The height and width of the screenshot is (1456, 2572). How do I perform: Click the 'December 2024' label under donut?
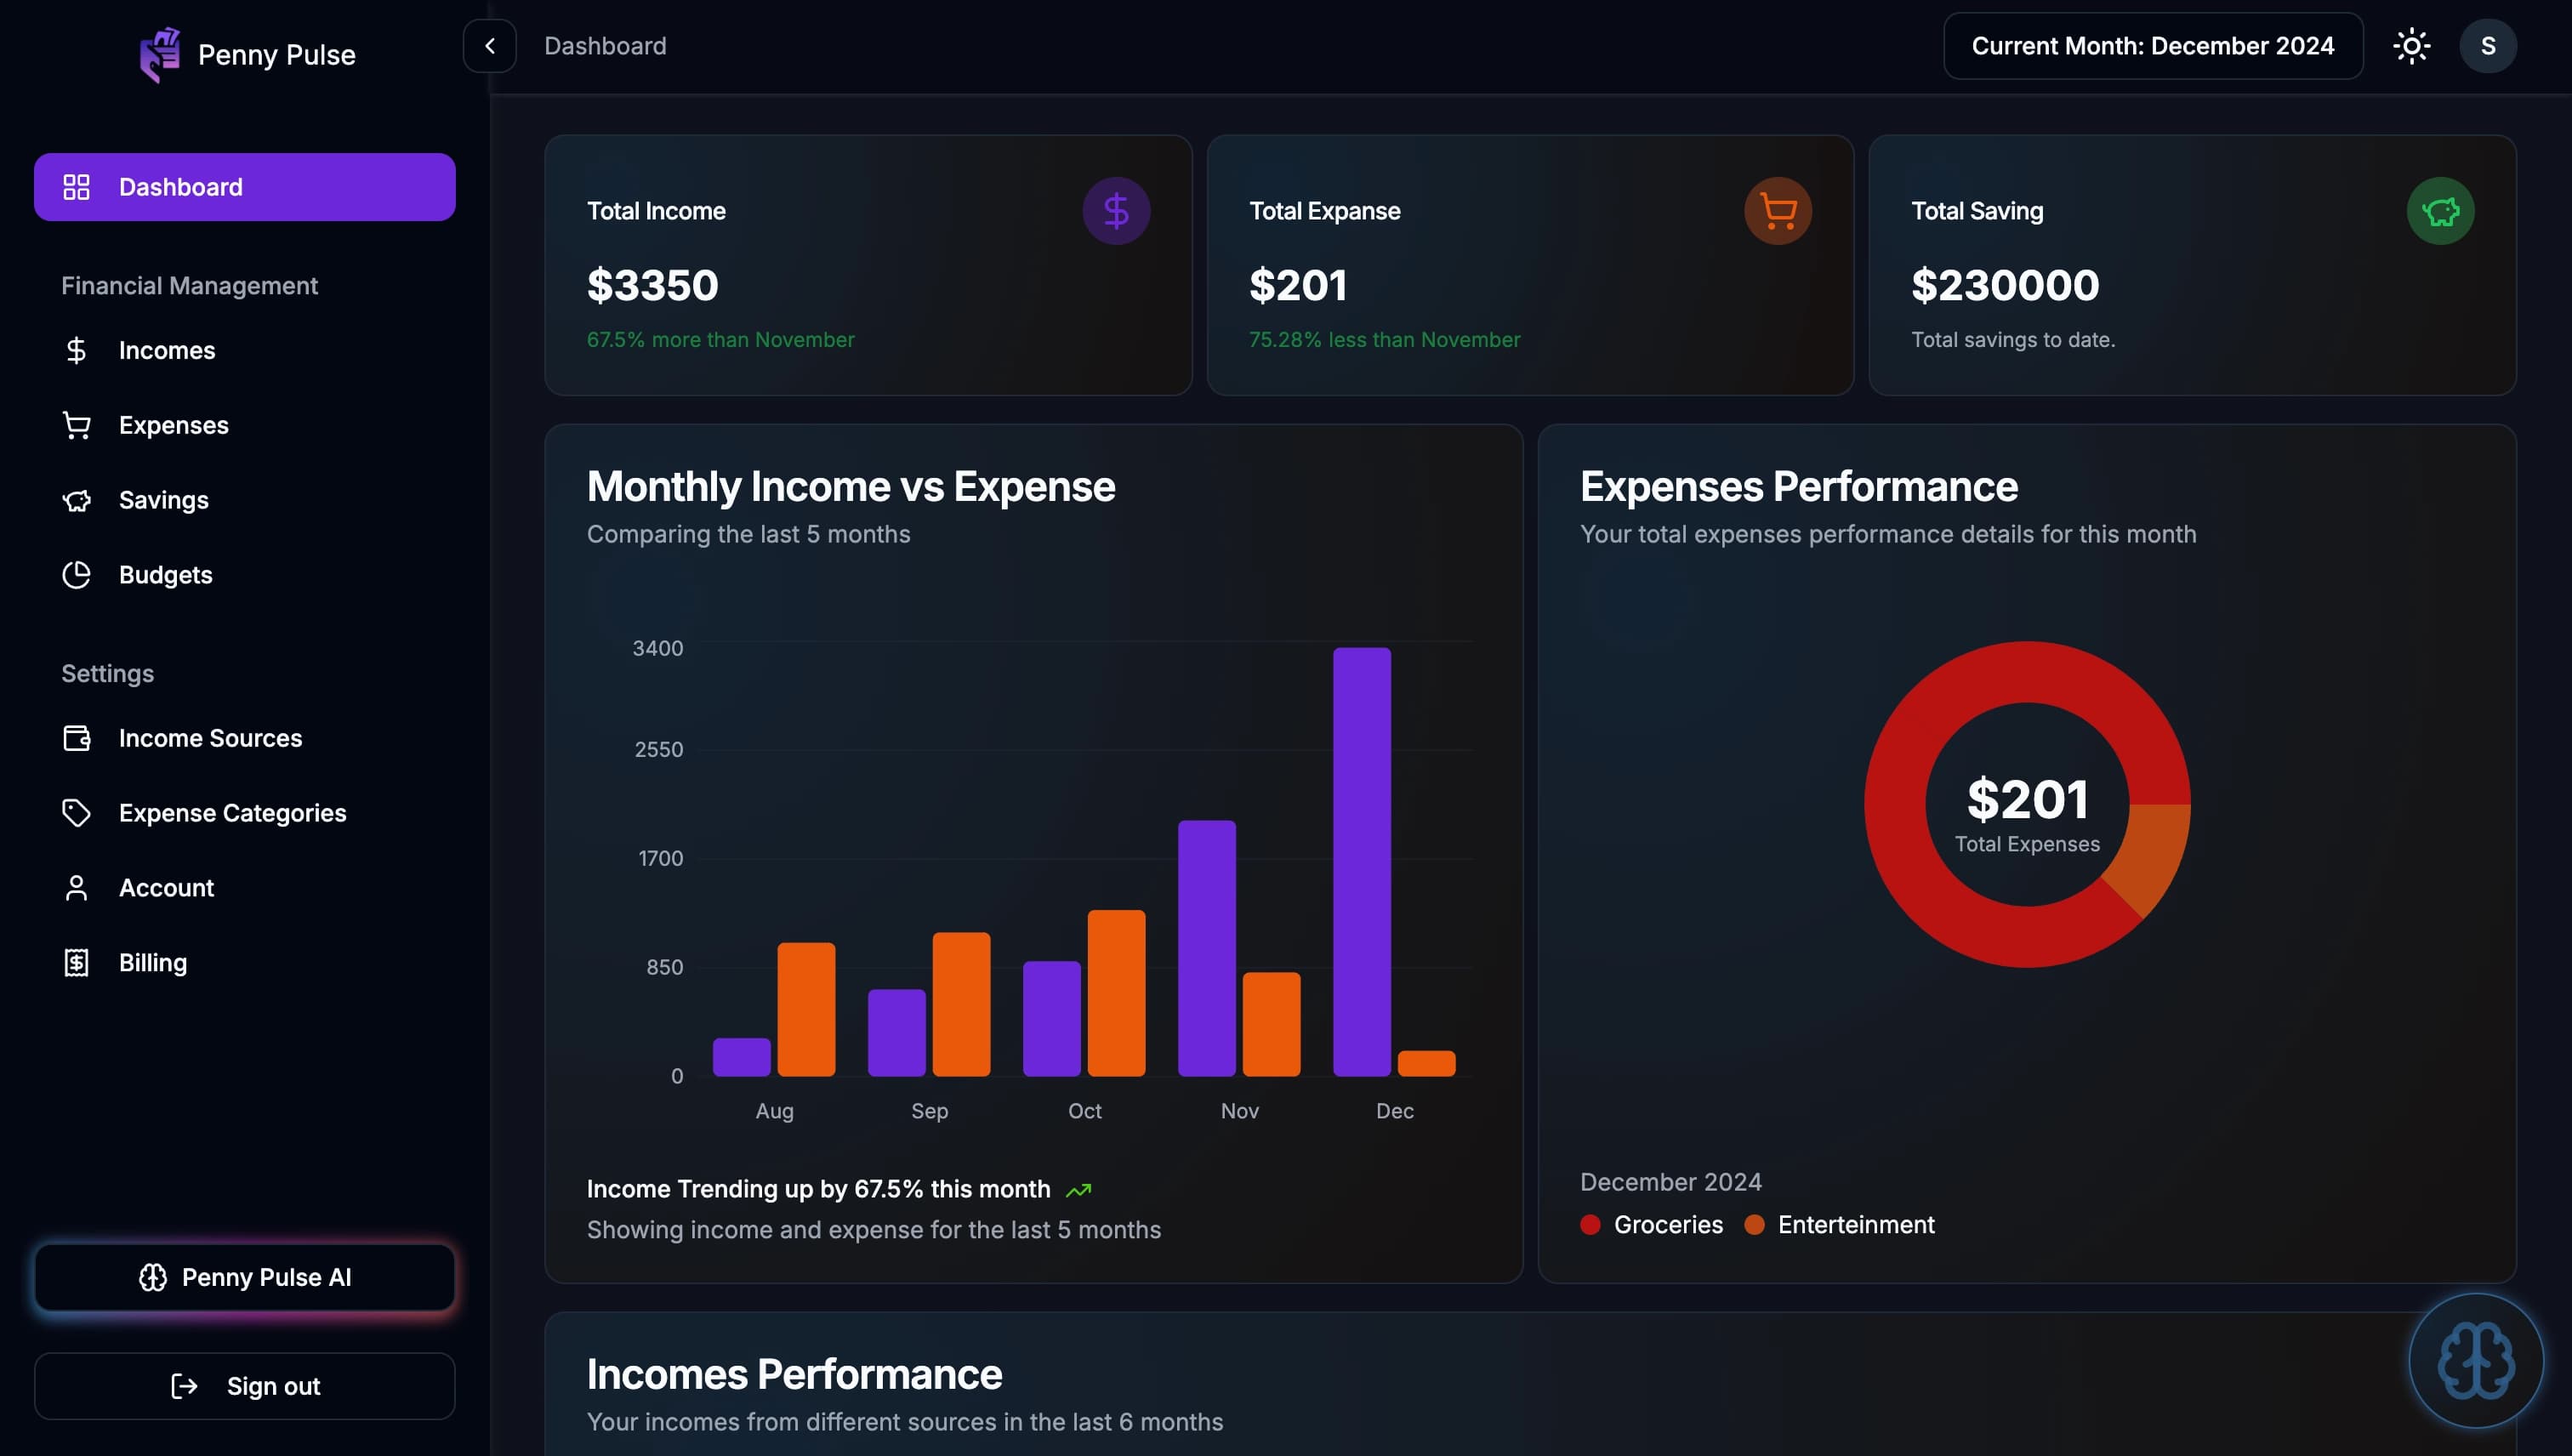coord(1670,1182)
